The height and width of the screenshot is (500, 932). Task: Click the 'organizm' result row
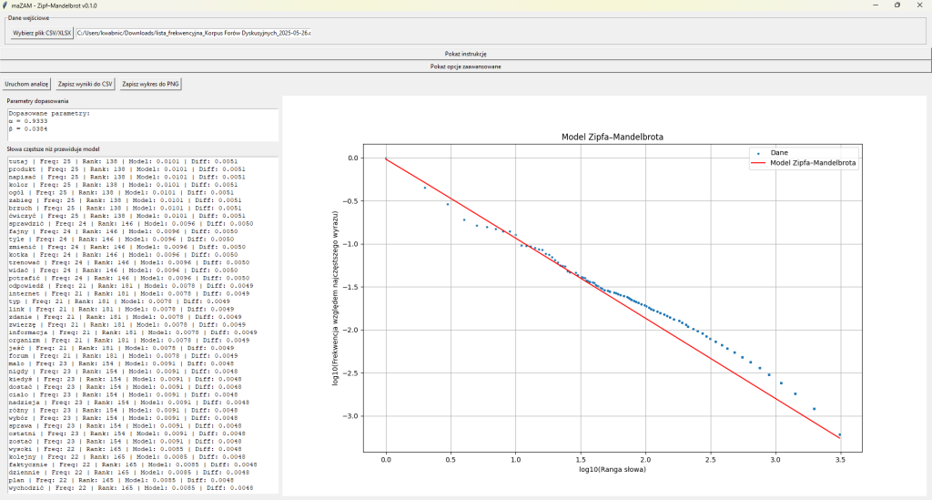tap(129, 340)
